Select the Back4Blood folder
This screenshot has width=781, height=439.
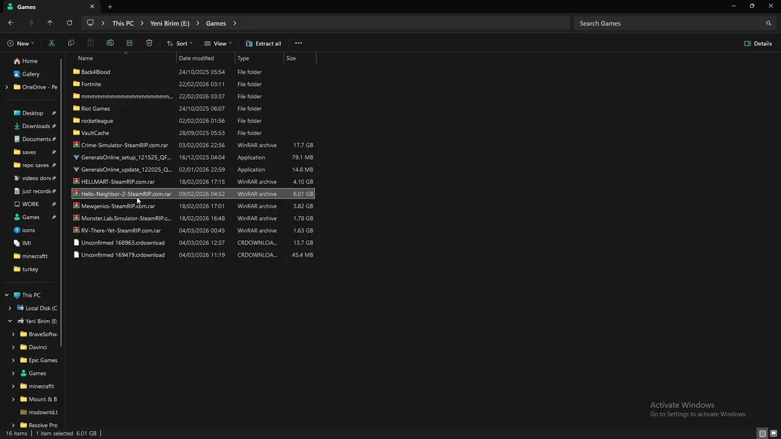coord(193,72)
